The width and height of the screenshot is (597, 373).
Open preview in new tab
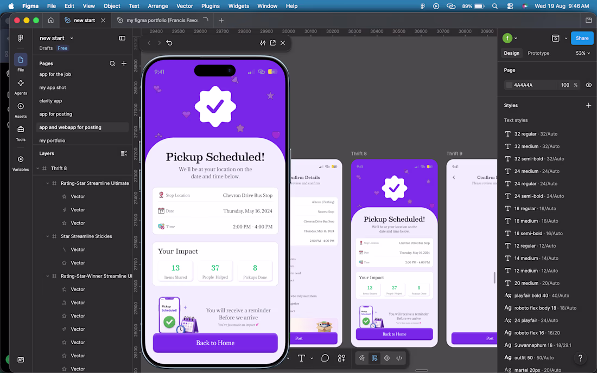[272, 43]
